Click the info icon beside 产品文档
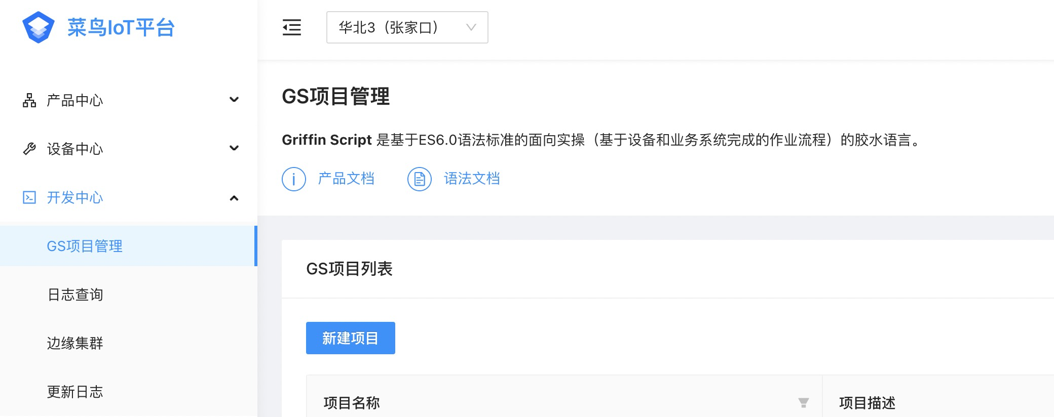This screenshot has height=417, width=1054. coord(294,179)
